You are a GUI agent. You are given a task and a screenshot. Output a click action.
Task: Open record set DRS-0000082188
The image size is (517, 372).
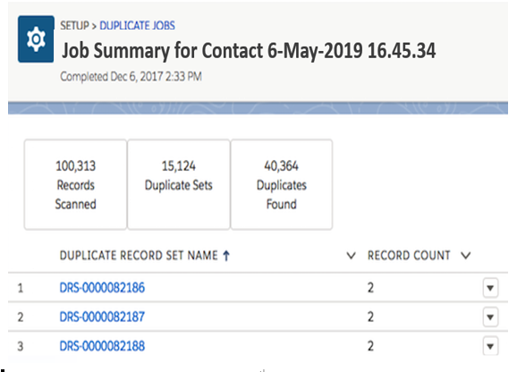pos(102,346)
